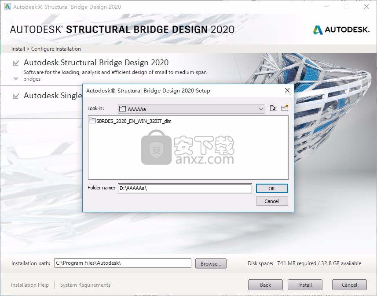This screenshot has height=296, width=377.
Task: Cancel the folder browse dialog
Action: (272, 201)
